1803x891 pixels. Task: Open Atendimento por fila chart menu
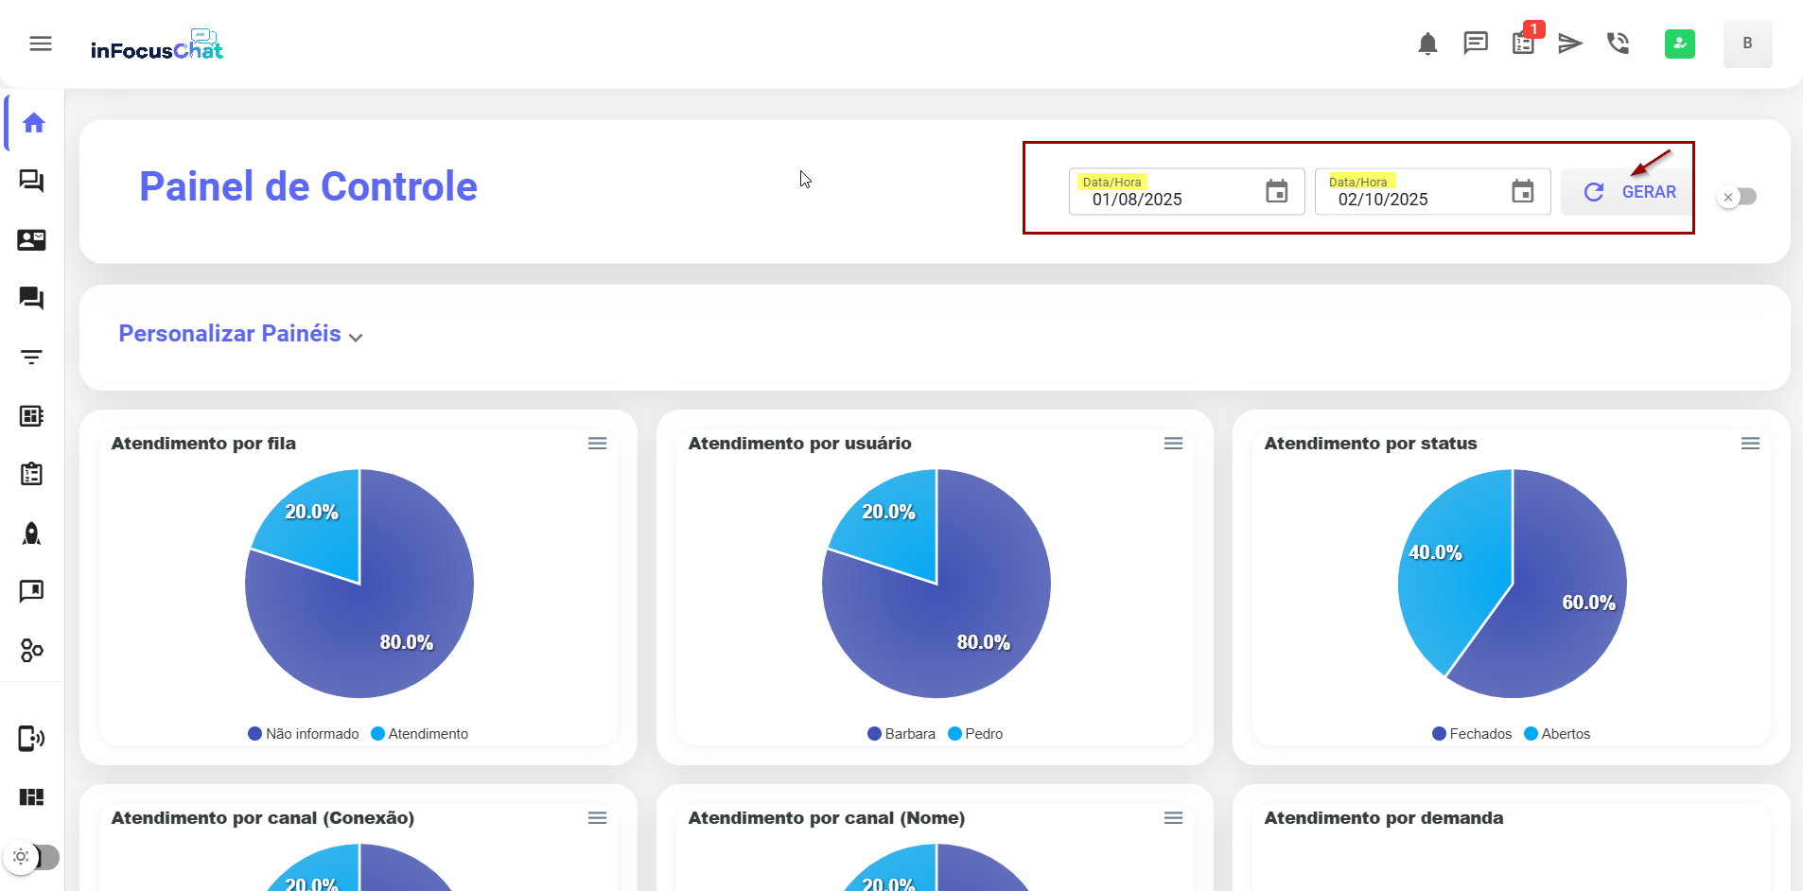[x=597, y=444]
